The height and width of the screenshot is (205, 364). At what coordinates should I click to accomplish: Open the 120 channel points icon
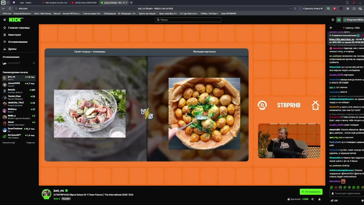tap(334, 201)
